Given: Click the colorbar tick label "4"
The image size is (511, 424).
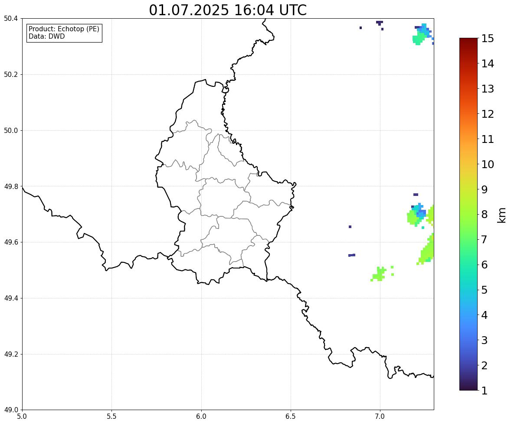Looking at the screenshot, I should coord(485,315).
